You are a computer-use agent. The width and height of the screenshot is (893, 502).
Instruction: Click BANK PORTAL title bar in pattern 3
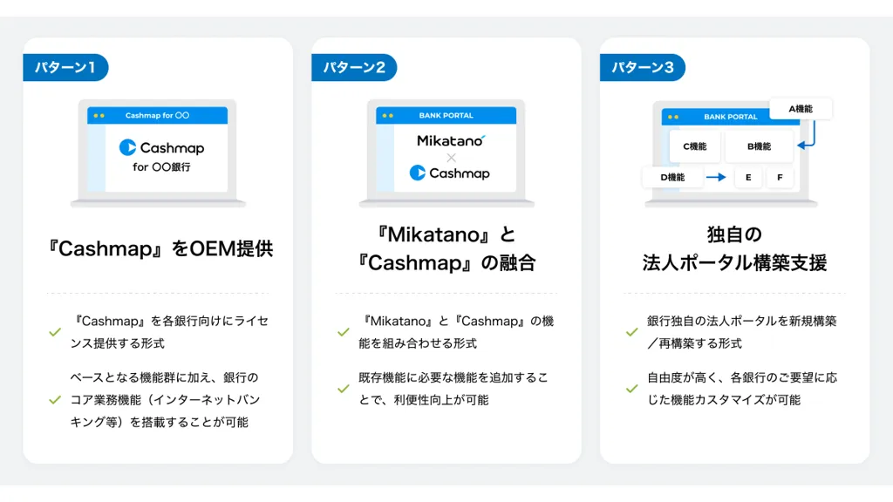716,117
